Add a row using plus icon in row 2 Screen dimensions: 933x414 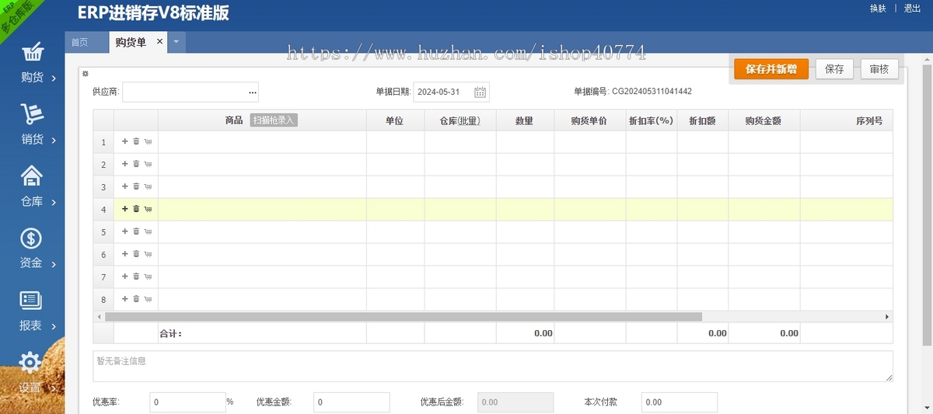(x=124, y=164)
